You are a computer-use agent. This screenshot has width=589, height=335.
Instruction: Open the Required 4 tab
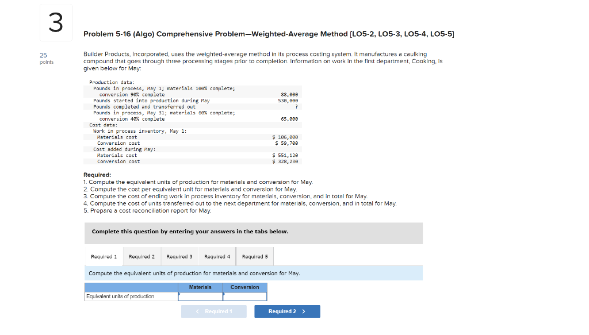pos(217,256)
